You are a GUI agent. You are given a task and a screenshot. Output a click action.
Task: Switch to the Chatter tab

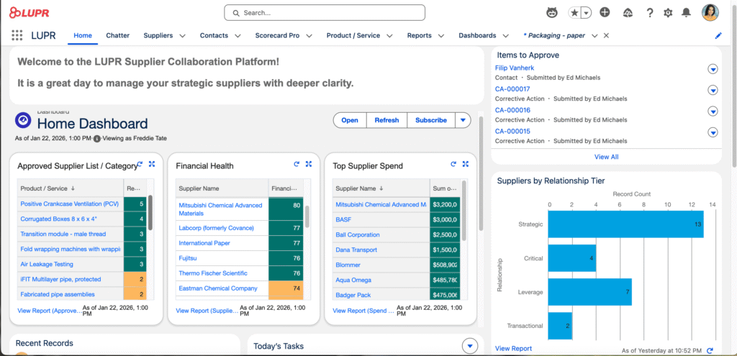(x=117, y=35)
